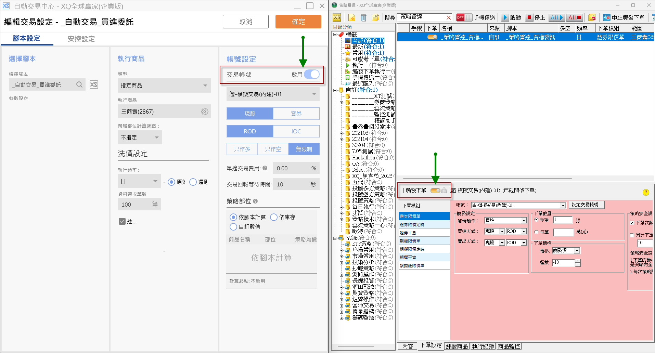655x353 pixels.
Task: Uncheck the 下單次數 checkbox
Action: pos(632,223)
